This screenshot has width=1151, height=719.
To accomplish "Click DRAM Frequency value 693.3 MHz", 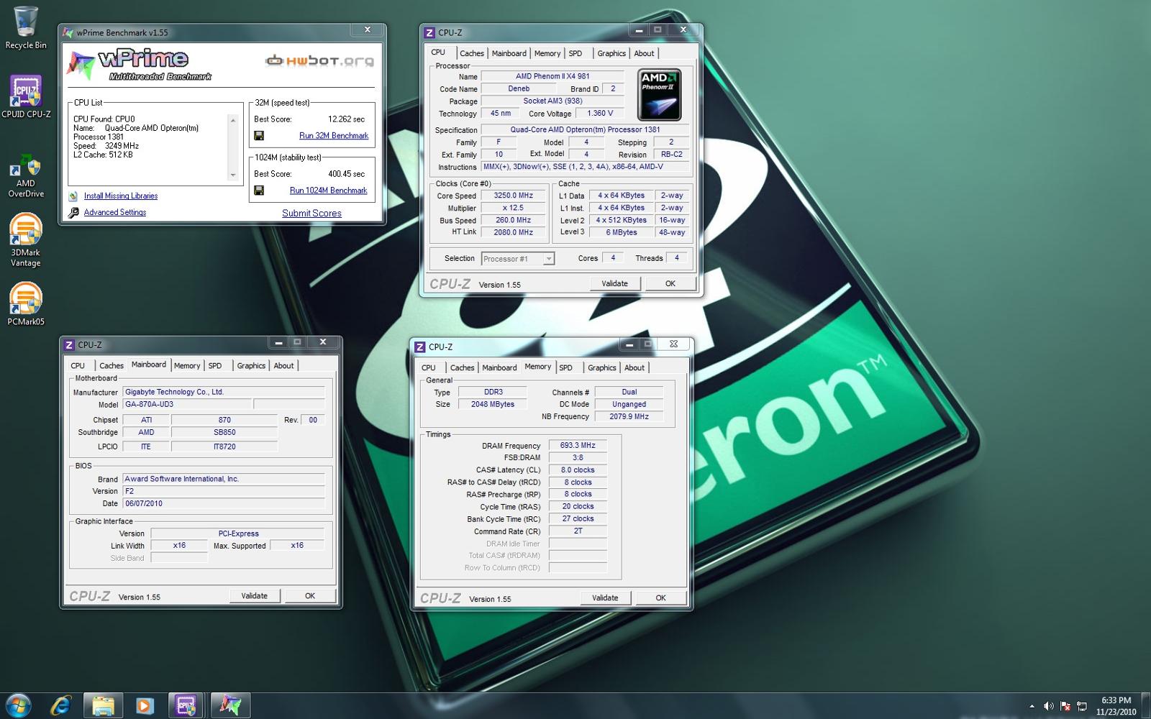I will coord(578,446).
